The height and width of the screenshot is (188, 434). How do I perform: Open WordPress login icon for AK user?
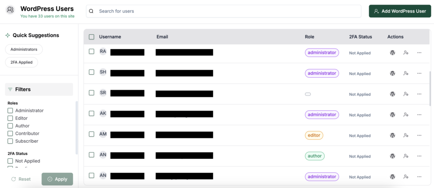pyautogui.click(x=392, y=114)
